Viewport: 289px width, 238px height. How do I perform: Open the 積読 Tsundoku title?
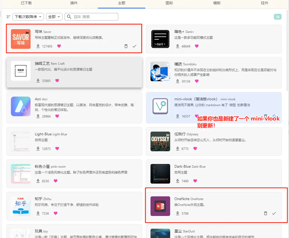click(x=185, y=64)
